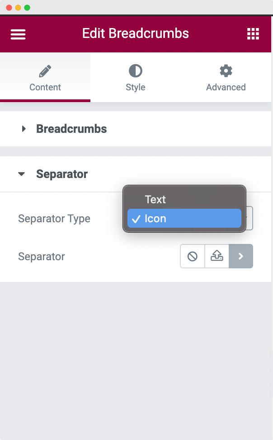Open the Advanced settings tab
Screen dimensions: 273x440
[226, 78]
